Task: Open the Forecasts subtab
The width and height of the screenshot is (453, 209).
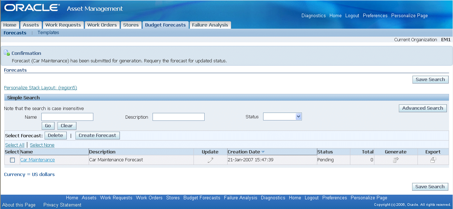Action: click(x=15, y=33)
